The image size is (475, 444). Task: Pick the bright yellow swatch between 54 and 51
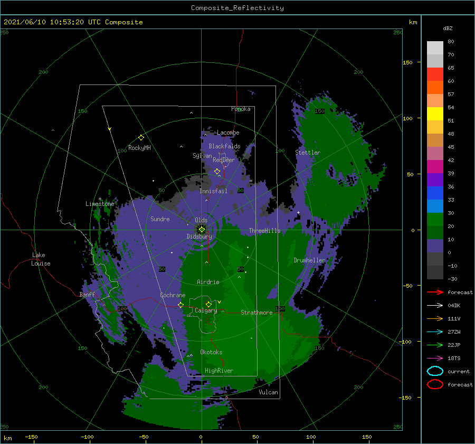point(435,114)
